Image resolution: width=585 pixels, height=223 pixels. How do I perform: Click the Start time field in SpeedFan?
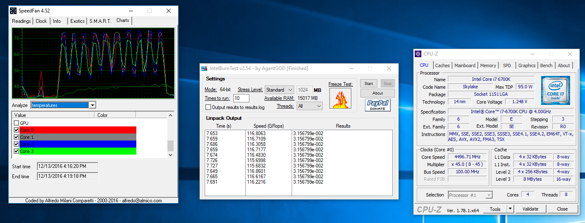68,166
